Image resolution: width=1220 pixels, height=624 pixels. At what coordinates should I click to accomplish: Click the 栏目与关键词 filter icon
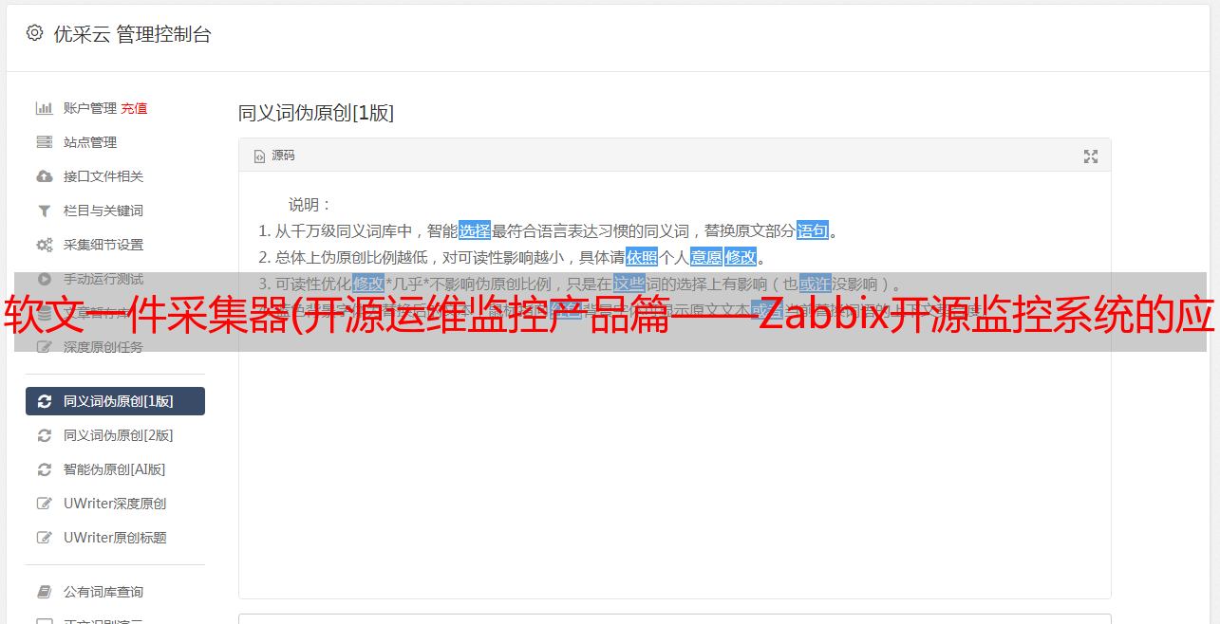[44, 211]
